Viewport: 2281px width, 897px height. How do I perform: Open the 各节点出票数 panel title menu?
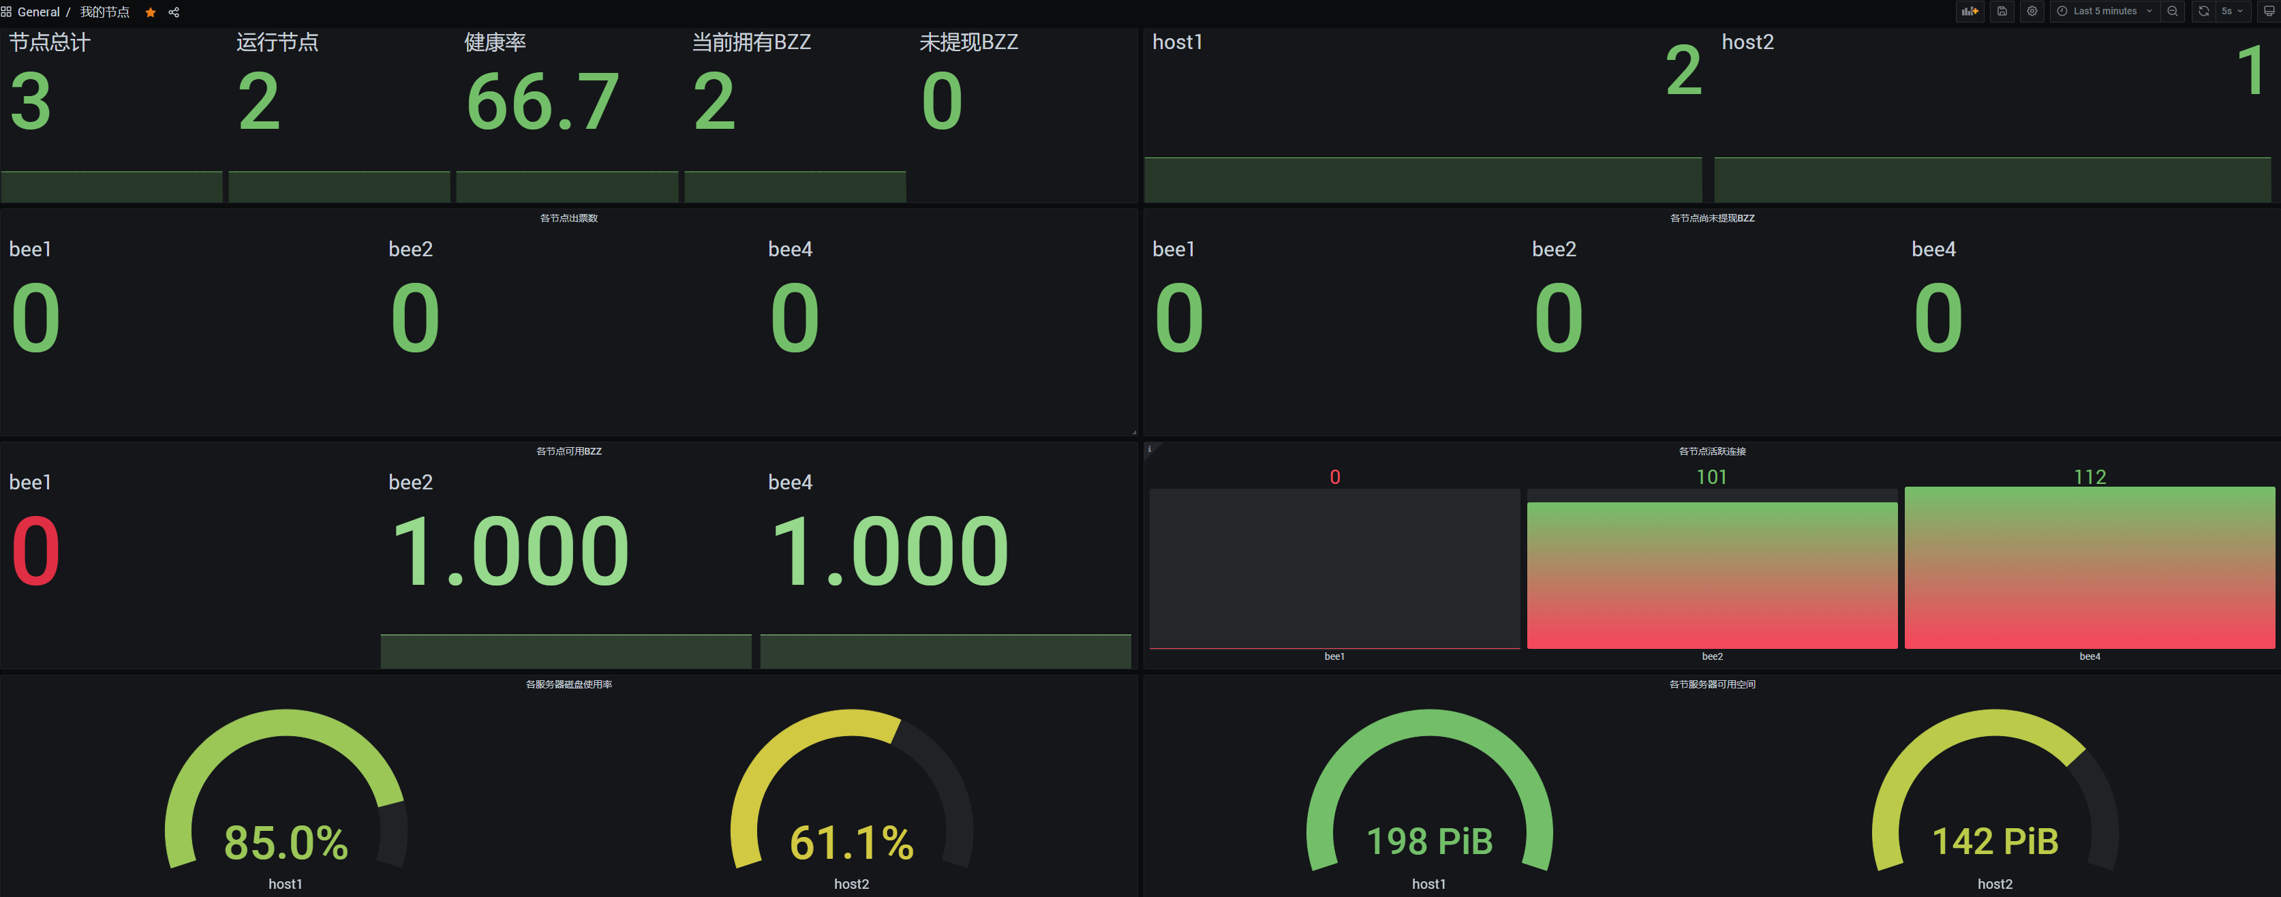[x=568, y=218]
